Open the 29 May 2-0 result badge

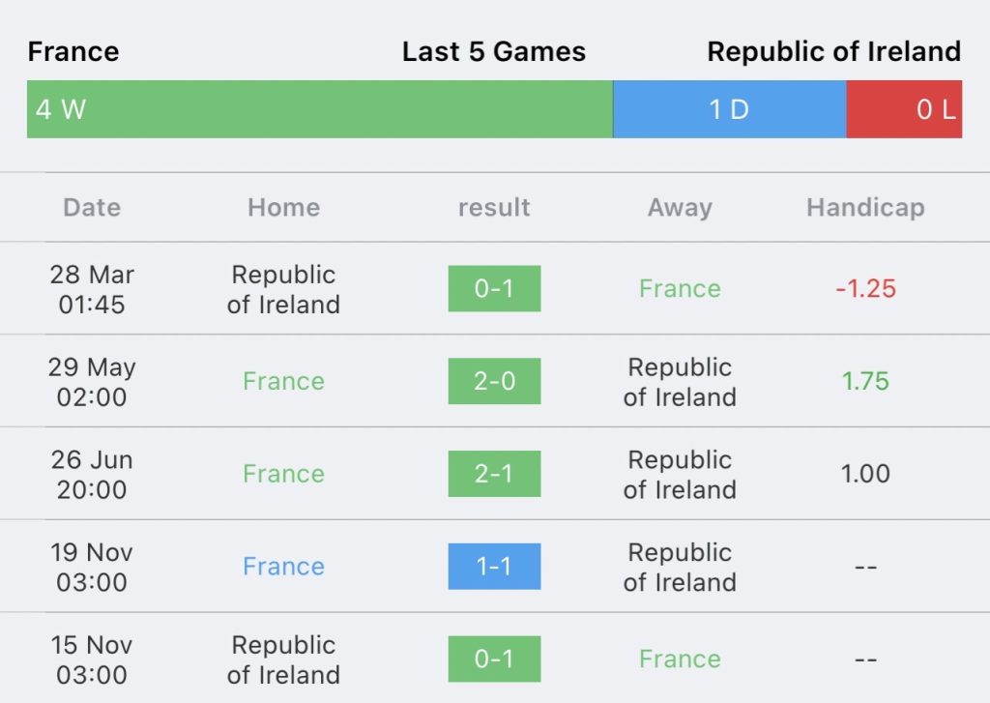(x=494, y=381)
